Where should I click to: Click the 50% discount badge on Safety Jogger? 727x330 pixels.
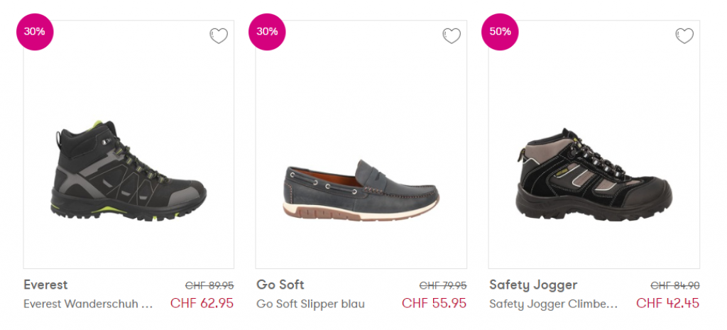(x=500, y=32)
